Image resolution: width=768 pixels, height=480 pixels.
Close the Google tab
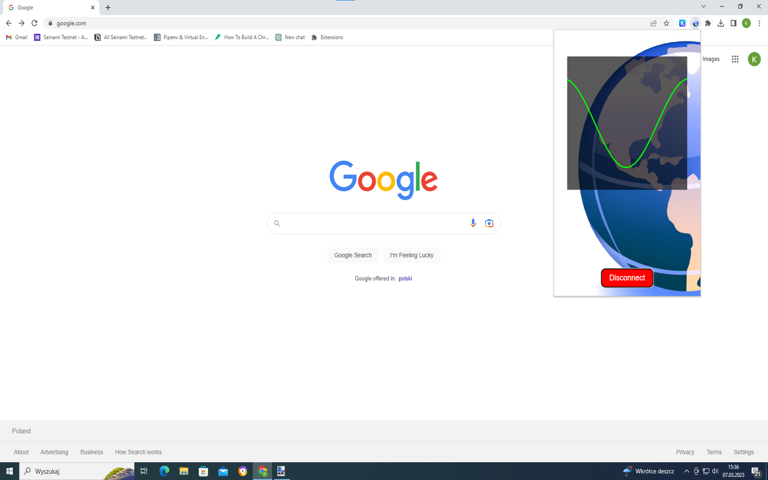pos(92,8)
